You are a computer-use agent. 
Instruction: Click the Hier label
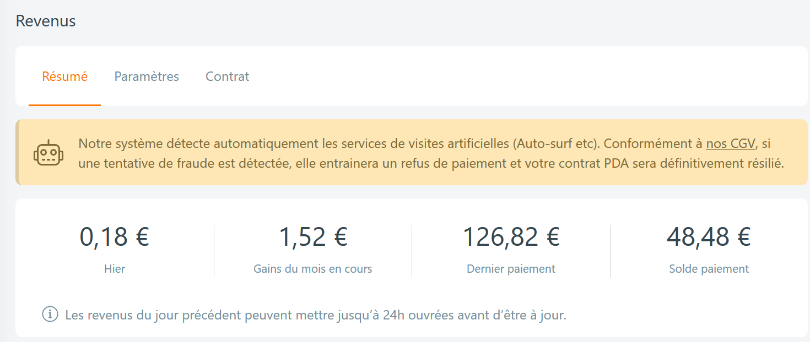(115, 269)
